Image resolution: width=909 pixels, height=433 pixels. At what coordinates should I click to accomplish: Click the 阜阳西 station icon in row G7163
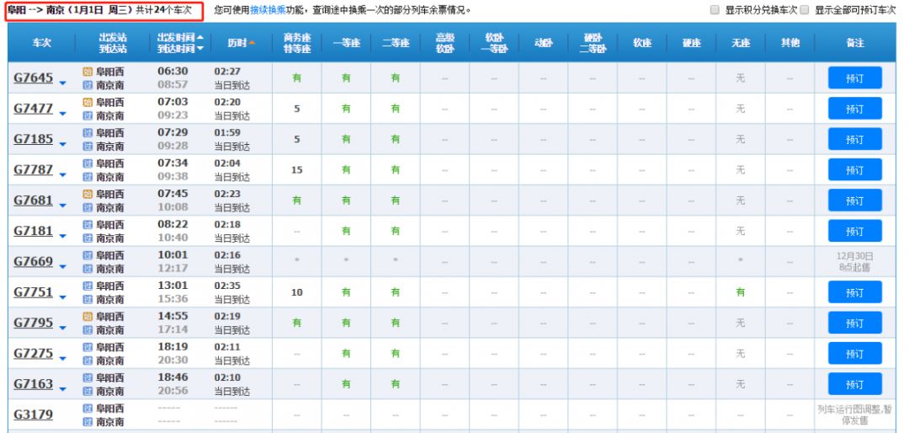(x=88, y=378)
